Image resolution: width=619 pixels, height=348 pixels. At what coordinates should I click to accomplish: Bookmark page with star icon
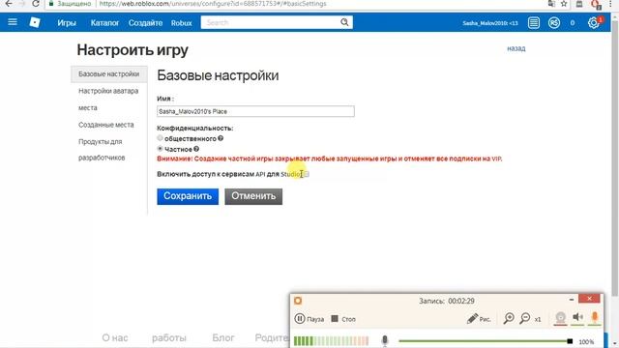[x=564, y=4]
